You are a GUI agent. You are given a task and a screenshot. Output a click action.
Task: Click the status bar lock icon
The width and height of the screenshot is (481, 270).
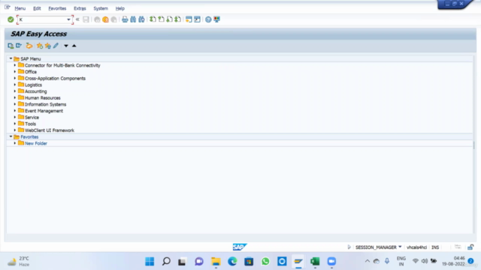[470, 247]
